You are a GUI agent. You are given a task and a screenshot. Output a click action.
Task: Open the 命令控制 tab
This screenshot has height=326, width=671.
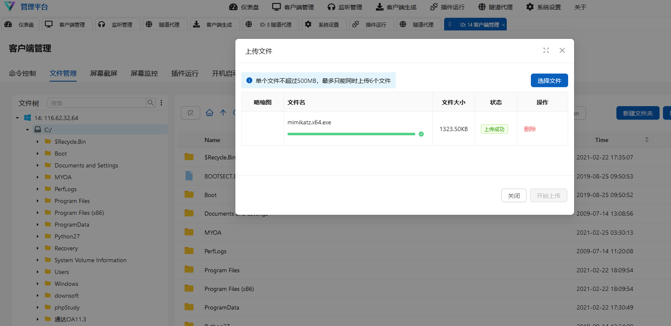(x=22, y=74)
